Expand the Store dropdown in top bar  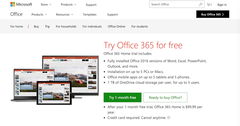coord(46,4)
